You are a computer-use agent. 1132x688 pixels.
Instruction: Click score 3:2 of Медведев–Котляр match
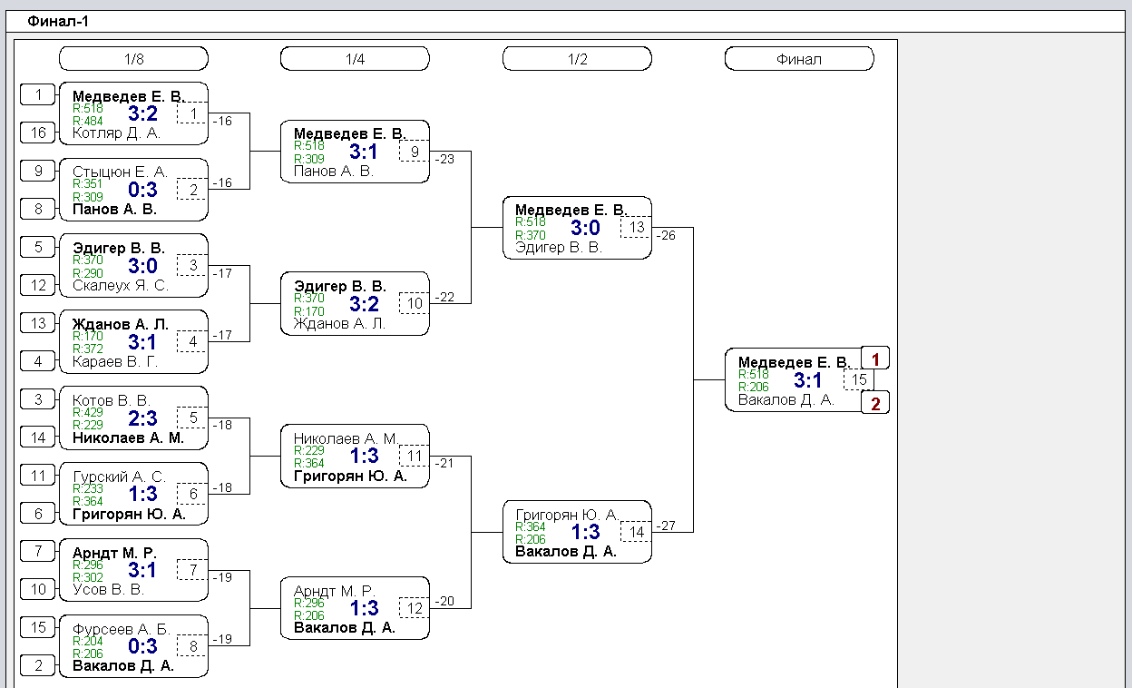click(142, 113)
